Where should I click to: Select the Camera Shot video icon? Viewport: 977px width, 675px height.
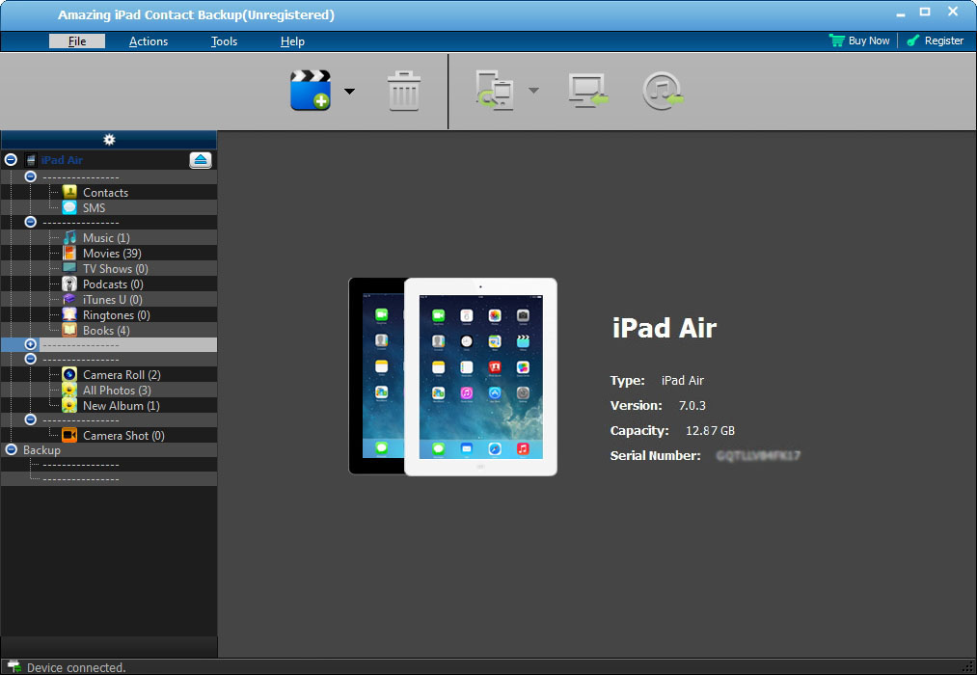69,435
